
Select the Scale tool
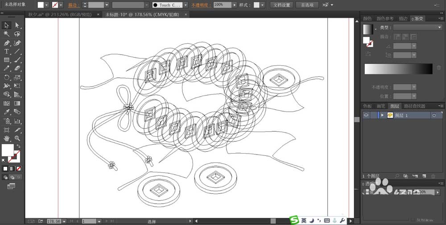(x=17, y=77)
